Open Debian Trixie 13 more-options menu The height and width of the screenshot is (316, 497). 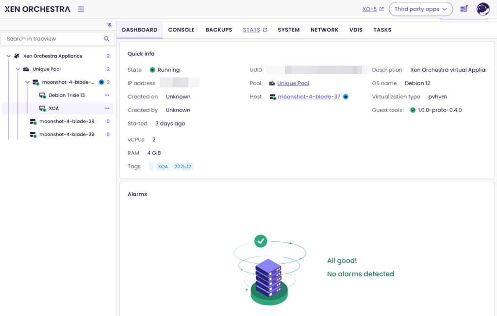coord(107,95)
